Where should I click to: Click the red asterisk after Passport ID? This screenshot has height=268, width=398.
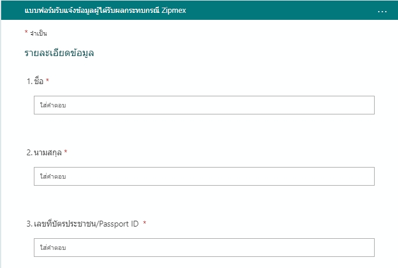(145, 223)
